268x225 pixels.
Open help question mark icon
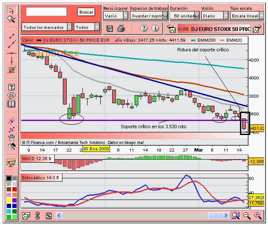click(144, 28)
